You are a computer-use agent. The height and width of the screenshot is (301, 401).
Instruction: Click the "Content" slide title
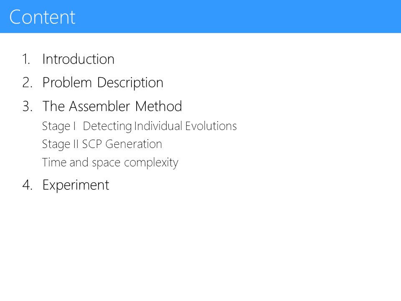[42, 17]
